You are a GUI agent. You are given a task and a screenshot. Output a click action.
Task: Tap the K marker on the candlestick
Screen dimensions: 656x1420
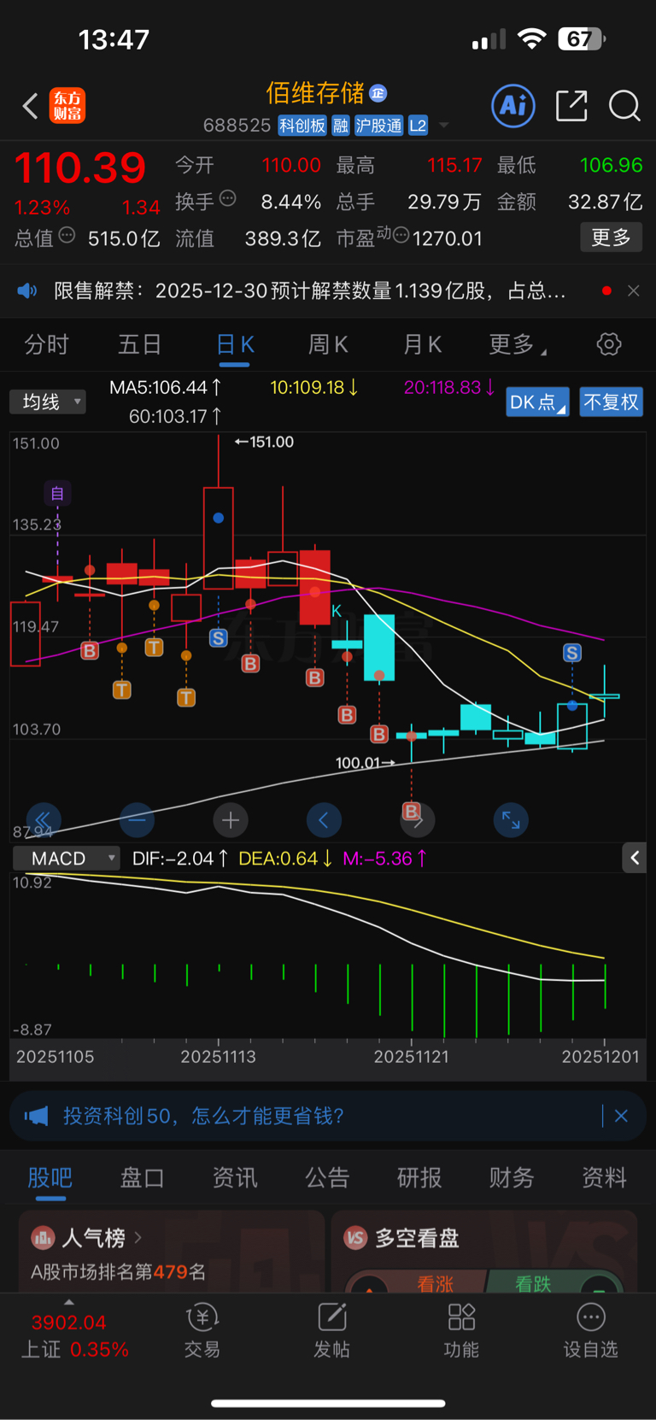pos(337,611)
